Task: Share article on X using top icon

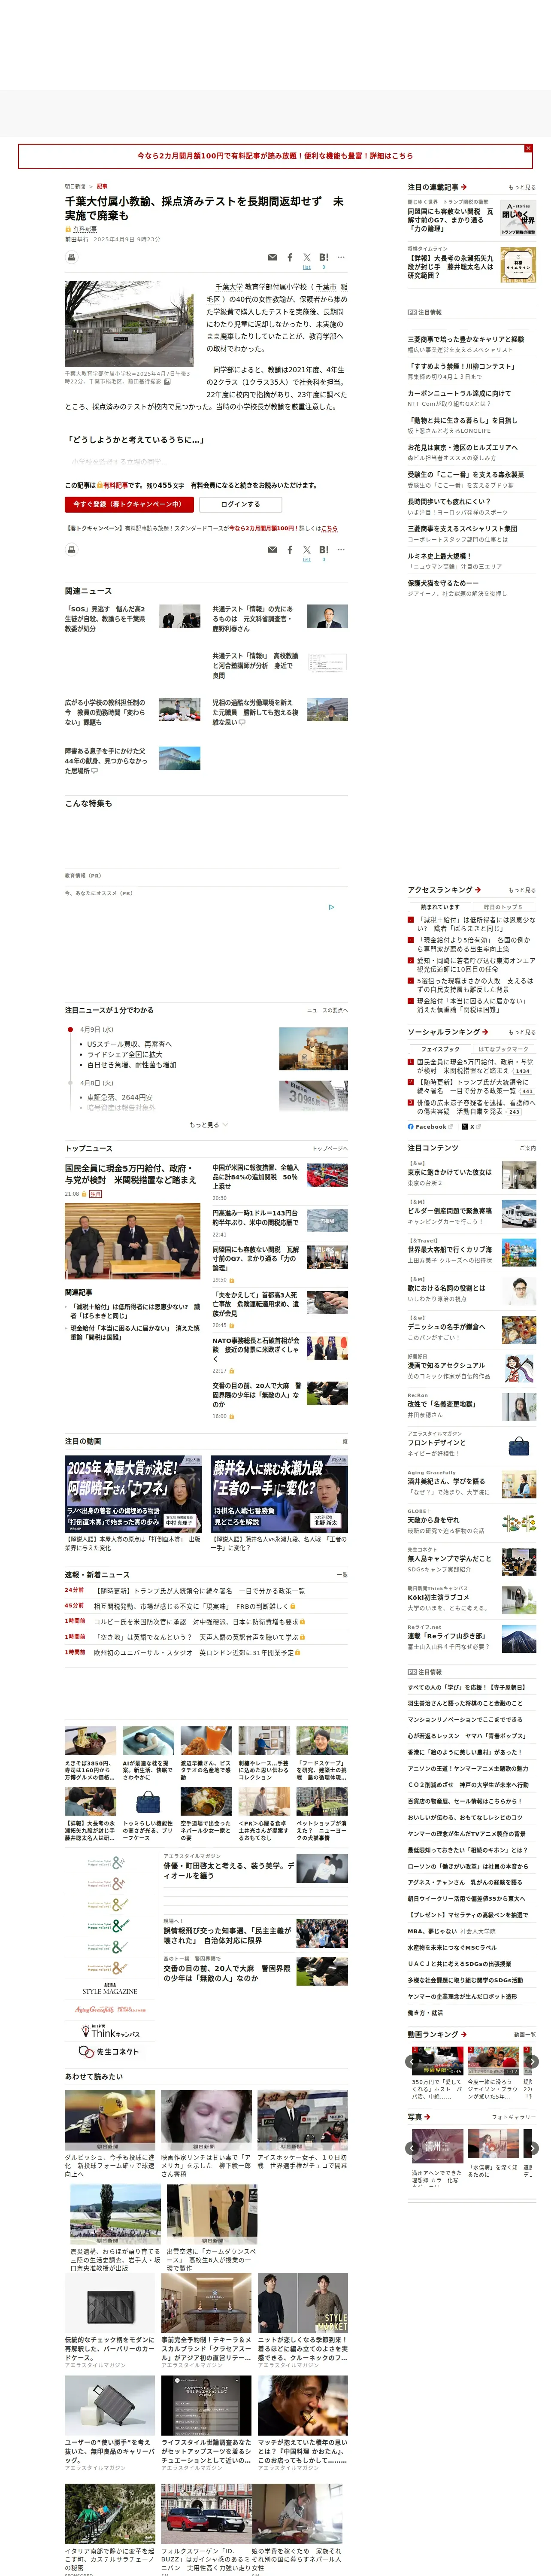Action: click(x=307, y=258)
